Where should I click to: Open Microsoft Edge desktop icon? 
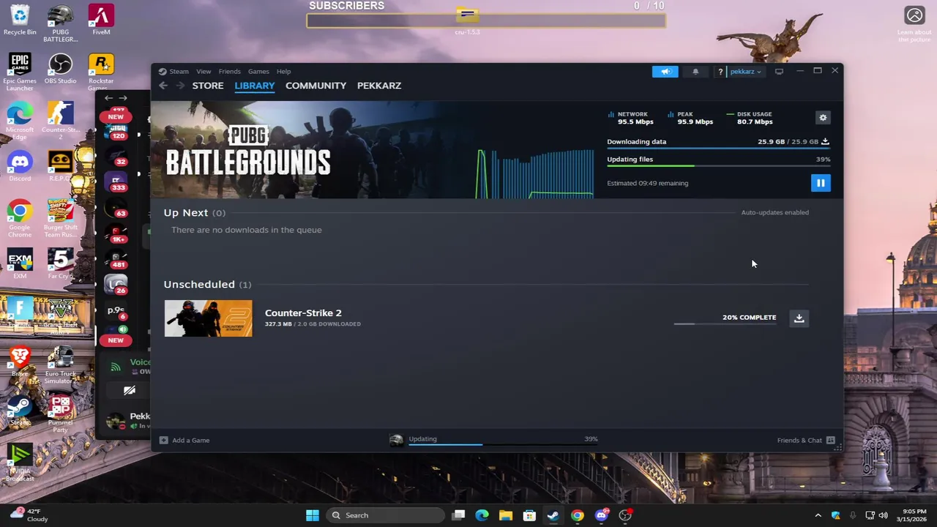click(20, 122)
